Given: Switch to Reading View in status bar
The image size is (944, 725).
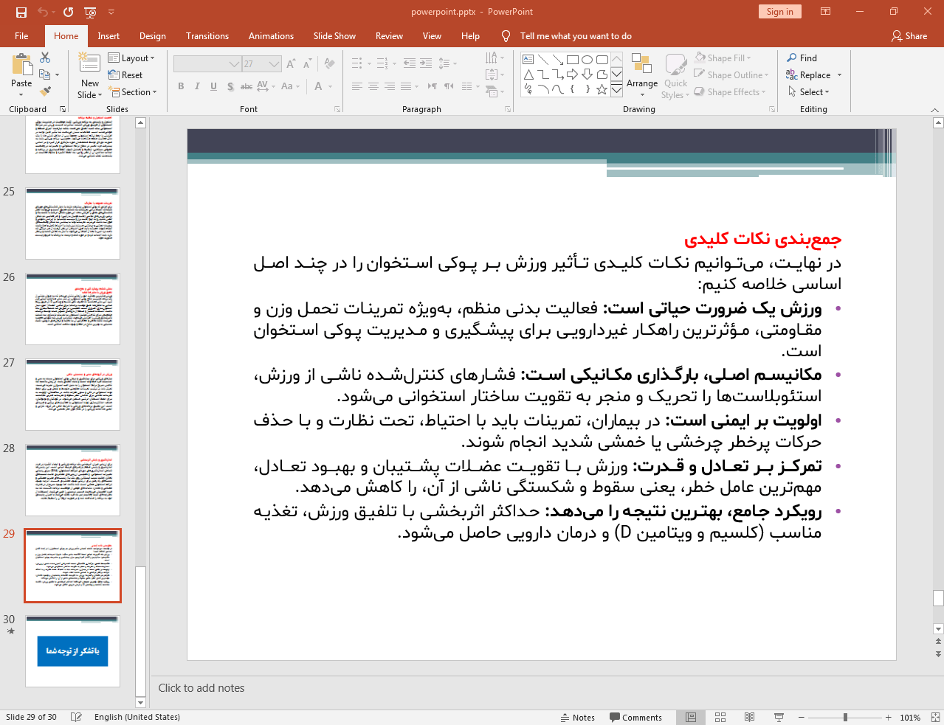Looking at the screenshot, I should pos(749,717).
